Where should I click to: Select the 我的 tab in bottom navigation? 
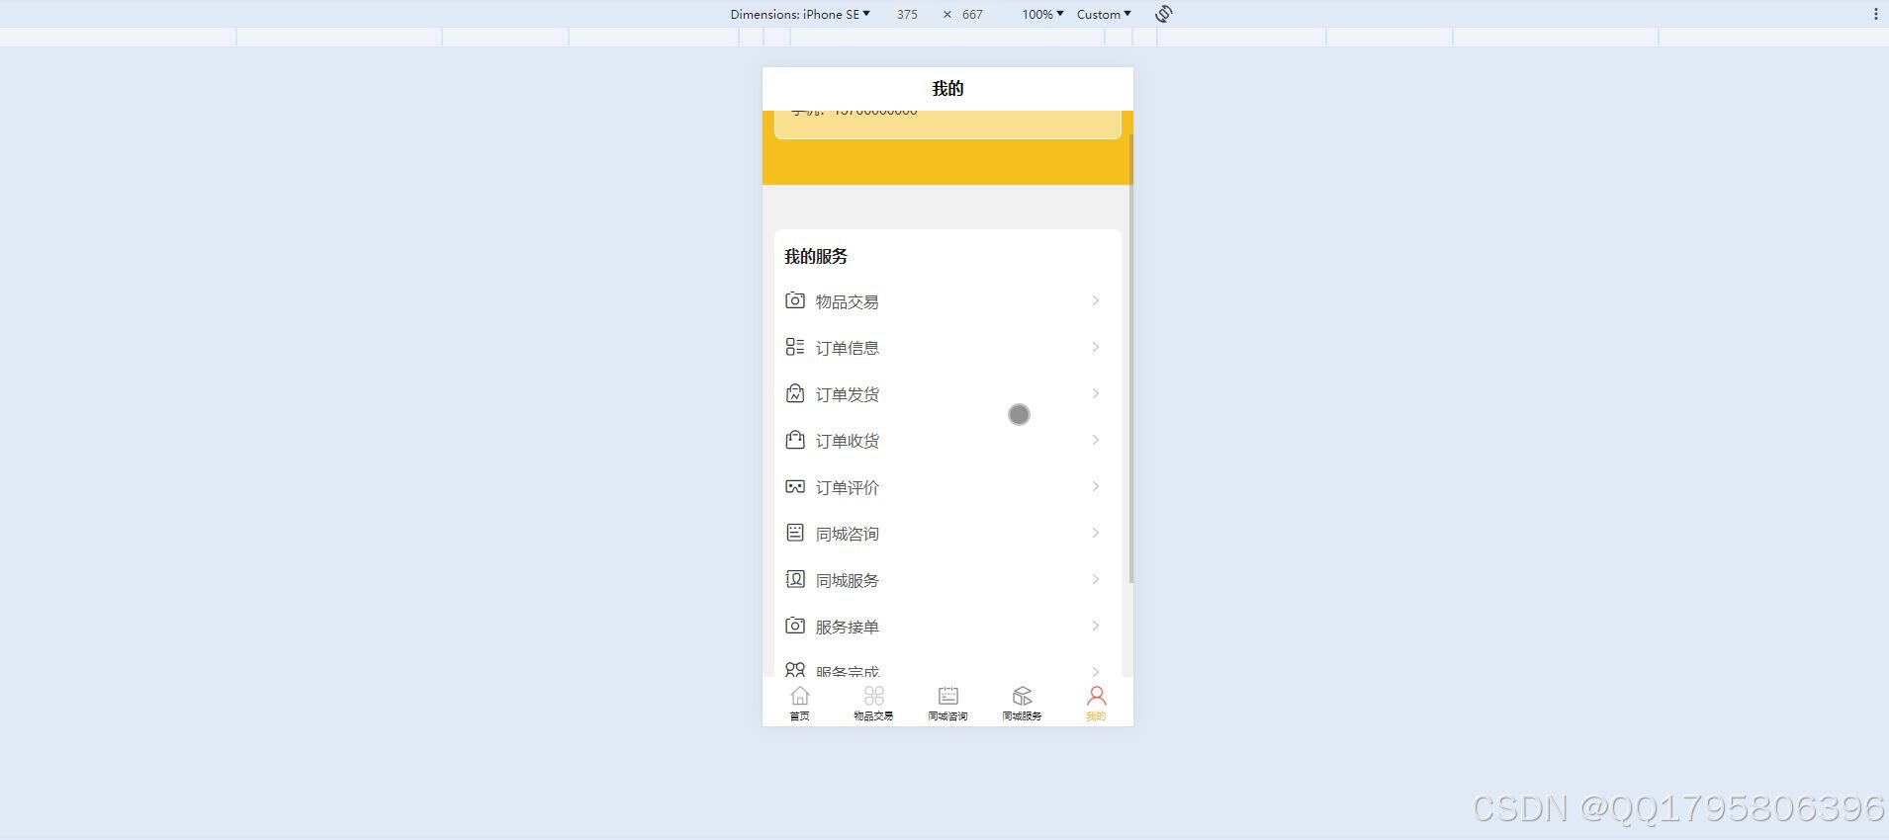[x=1096, y=703]
